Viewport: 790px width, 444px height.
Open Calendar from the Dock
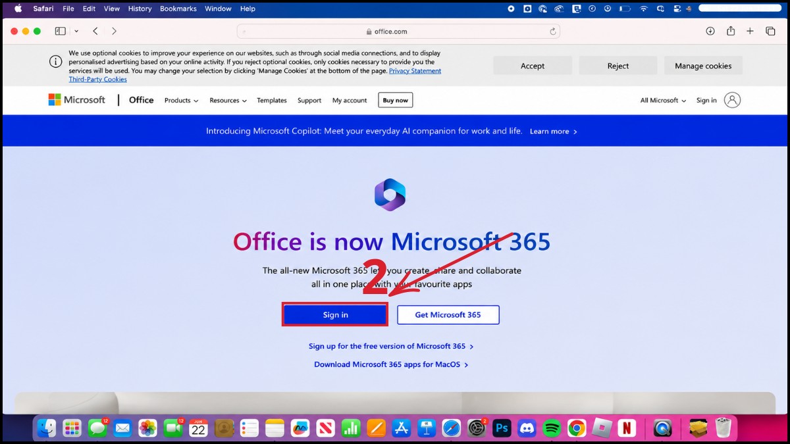click(198, 428)
